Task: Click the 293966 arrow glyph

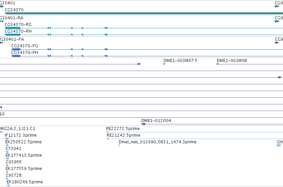Action: [7, 165]
